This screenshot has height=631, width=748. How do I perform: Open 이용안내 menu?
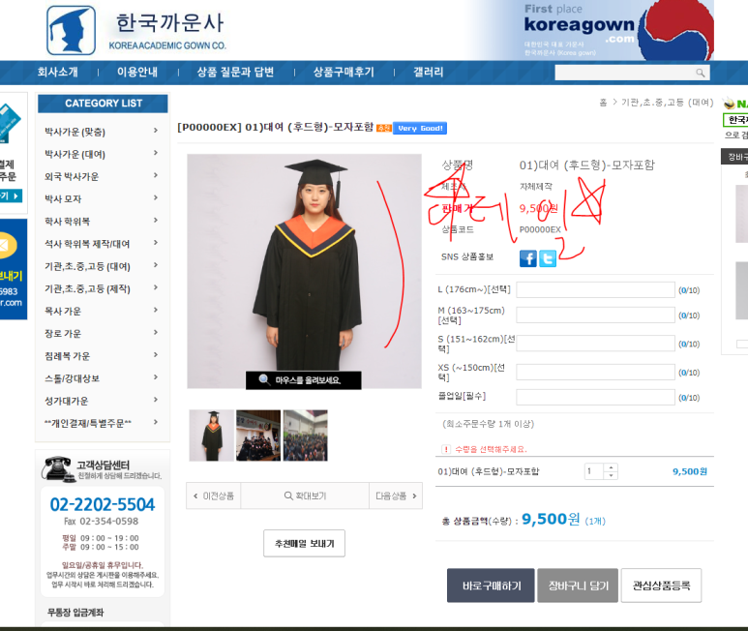137,72
